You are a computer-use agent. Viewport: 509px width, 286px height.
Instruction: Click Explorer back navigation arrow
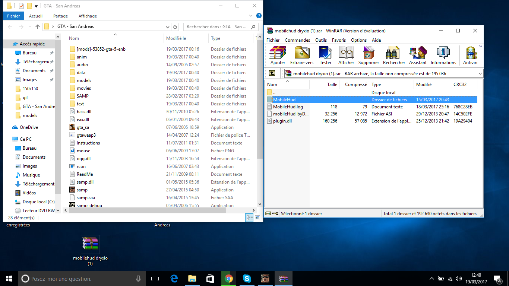pos(10,27)
